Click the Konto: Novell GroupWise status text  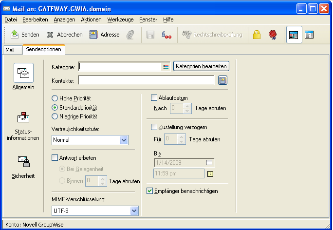(35, 225)
